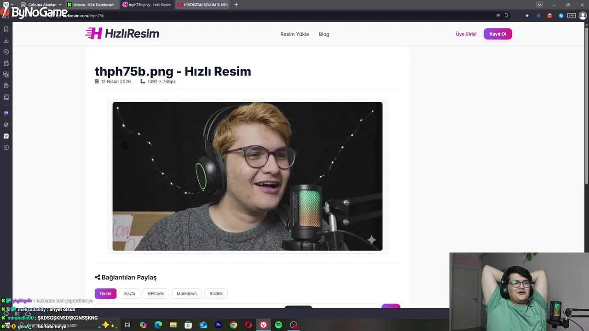The width and height of the screenshot is (589, 331).
Task: Select the thph75b.png Hızlı Resim tab
Action: 147,5
